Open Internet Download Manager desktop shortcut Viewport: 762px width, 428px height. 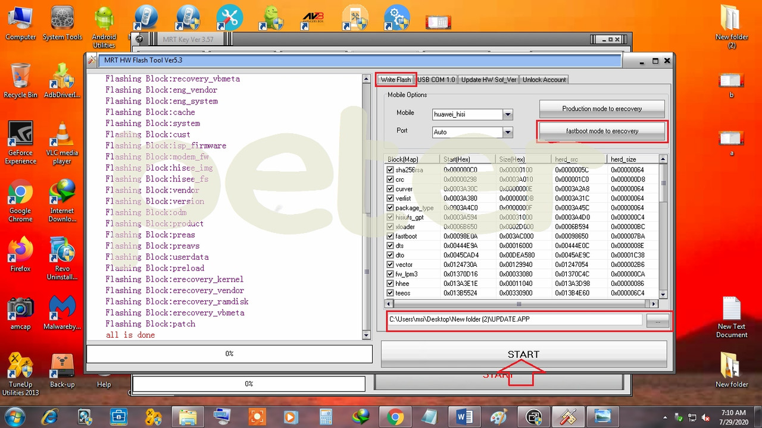(62, 201)
